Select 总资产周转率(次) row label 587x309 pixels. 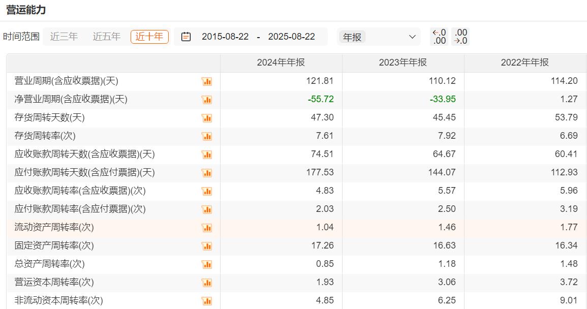click(x=49, y=264)
